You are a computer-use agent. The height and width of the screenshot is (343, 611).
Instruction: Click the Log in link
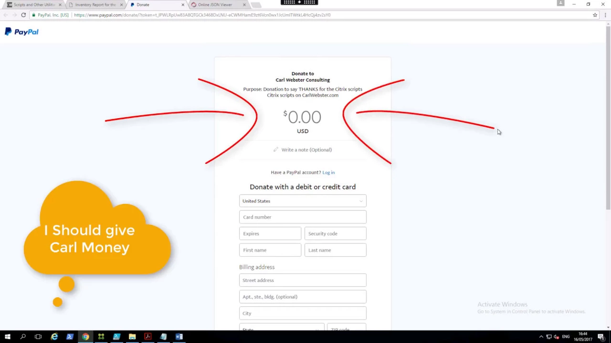328,172
